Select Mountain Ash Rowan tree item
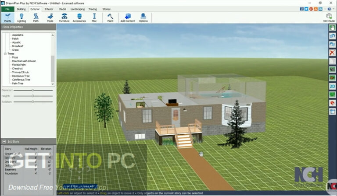337x196 pixels. click(24, 61)
